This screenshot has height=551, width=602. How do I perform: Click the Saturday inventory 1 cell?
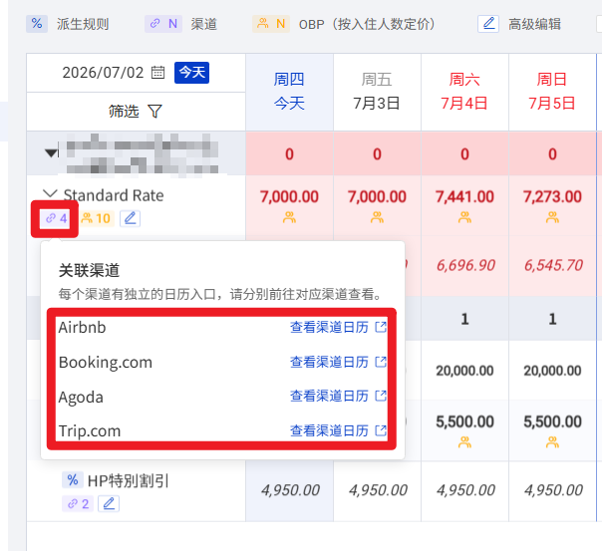[464, 319]
